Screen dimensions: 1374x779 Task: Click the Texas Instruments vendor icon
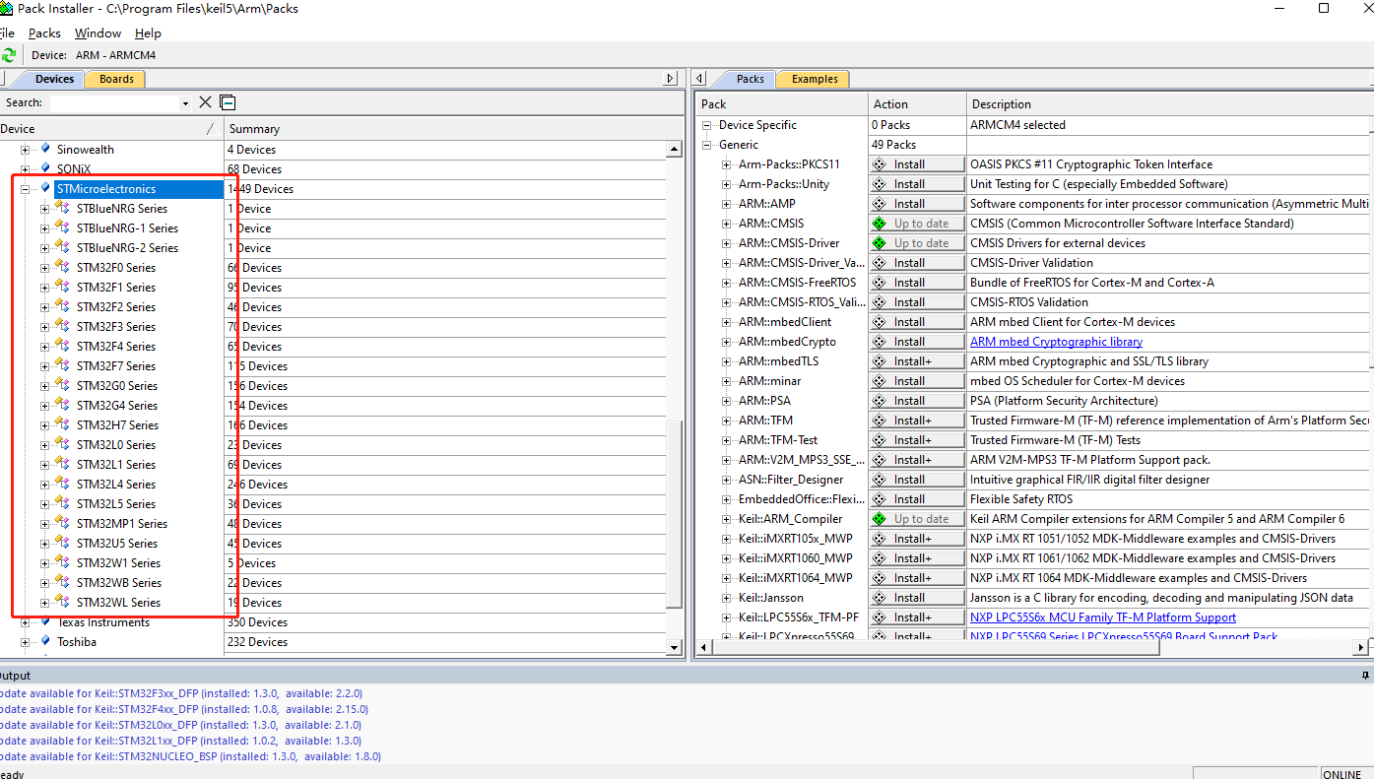tap(44, 621)
